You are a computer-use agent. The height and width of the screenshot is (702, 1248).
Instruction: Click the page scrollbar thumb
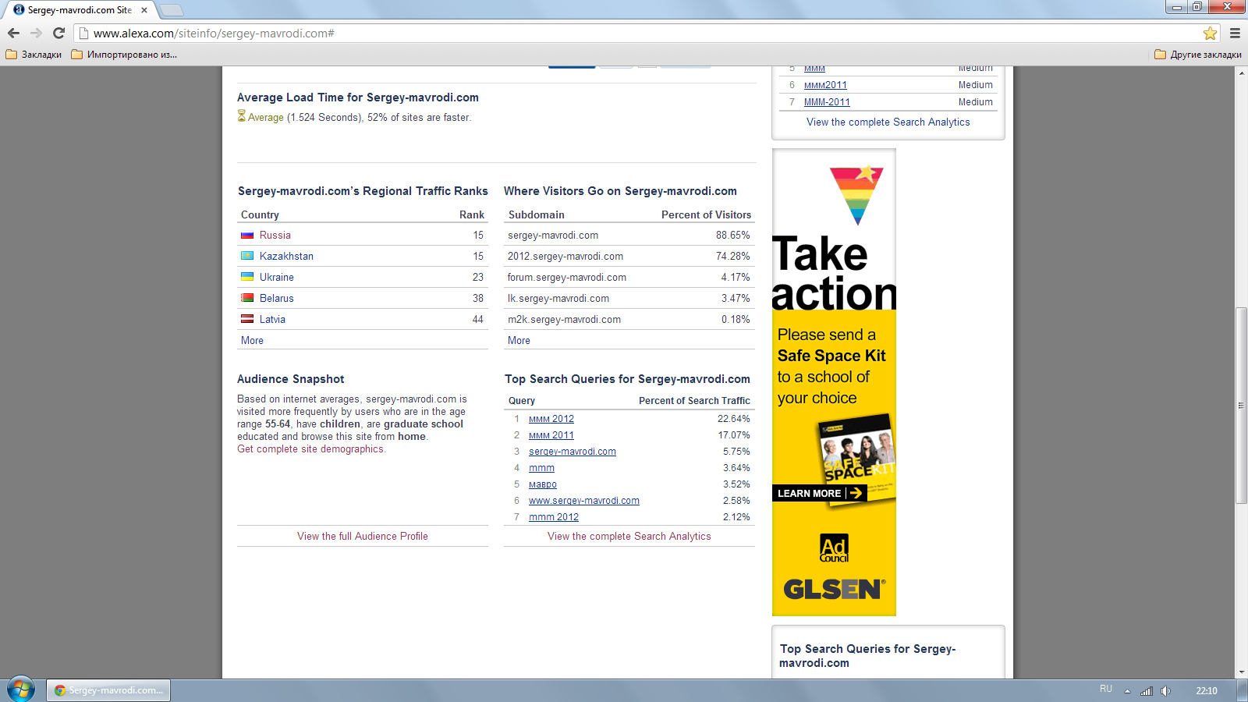pos(1241,406)
